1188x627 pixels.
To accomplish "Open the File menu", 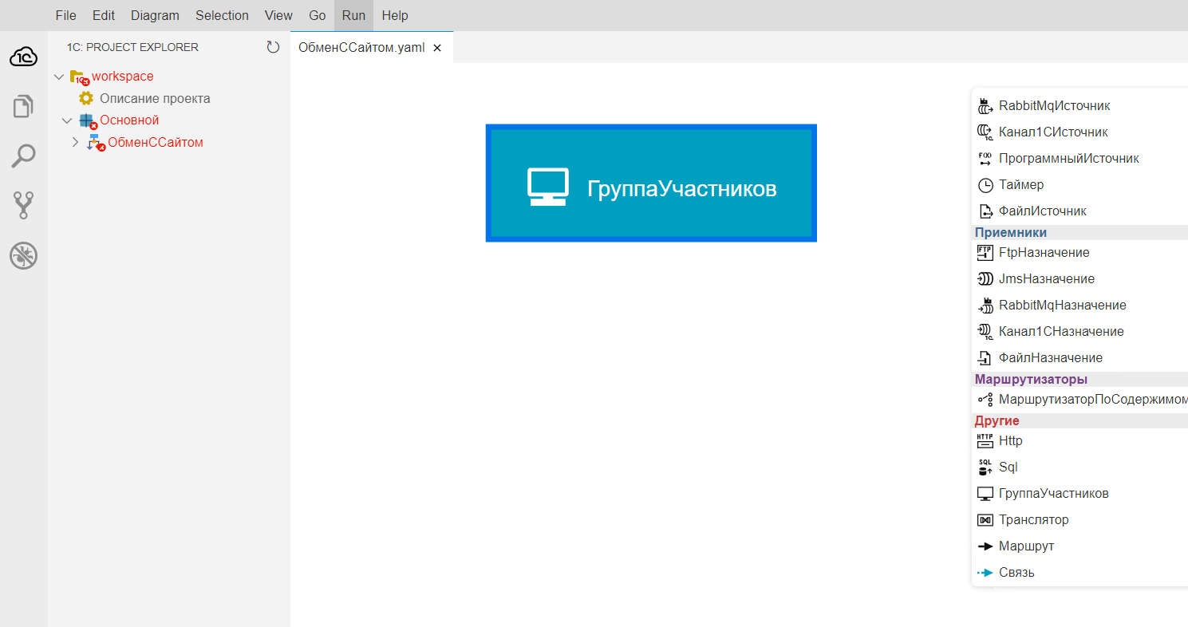I will tap(66, 15).
